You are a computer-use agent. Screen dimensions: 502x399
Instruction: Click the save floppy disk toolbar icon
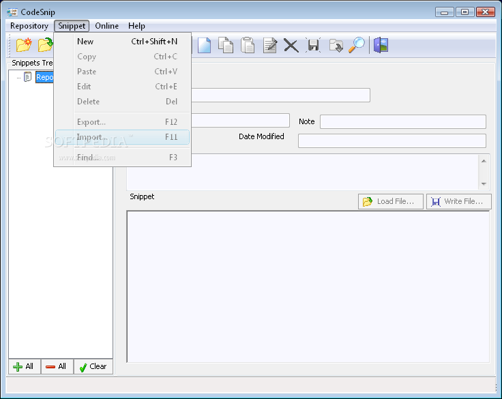click(313, 45)
